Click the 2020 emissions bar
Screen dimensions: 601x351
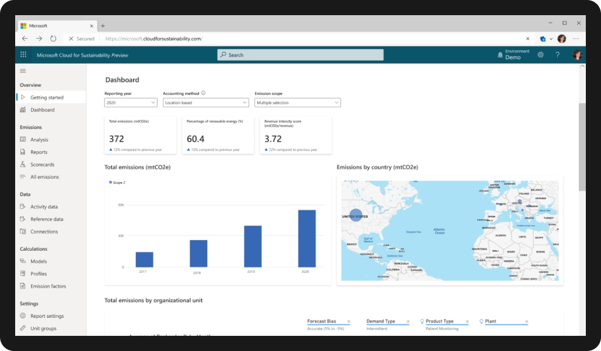(307, 238)
